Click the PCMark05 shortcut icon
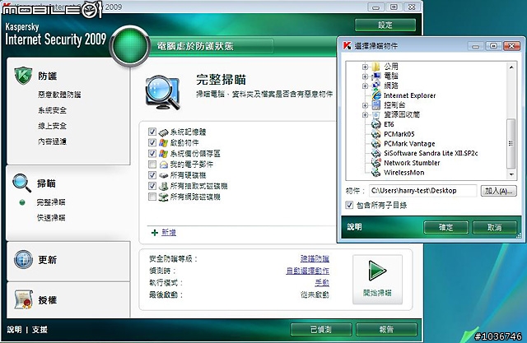The width and height of the screenshot is (527, 343). (375, 134)
